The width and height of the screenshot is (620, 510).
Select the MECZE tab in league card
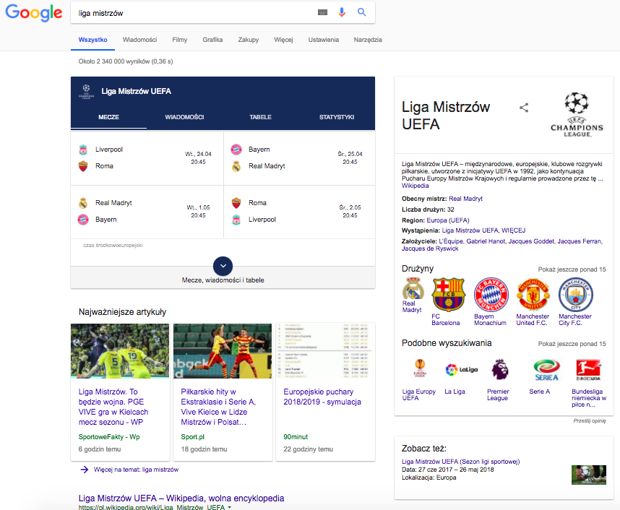[108, 117]
